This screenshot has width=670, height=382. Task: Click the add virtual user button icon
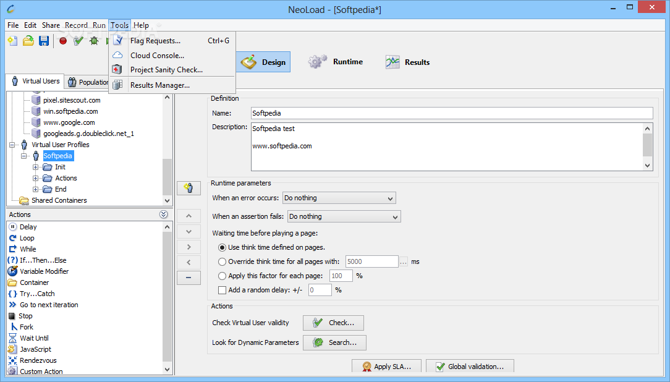(x=189, y=188)
